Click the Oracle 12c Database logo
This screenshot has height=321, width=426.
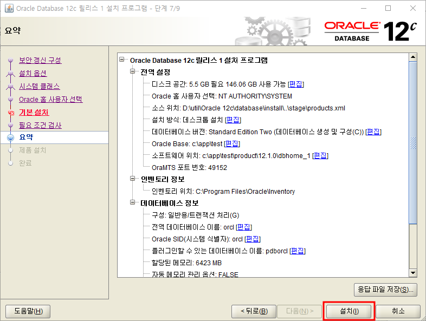coord(370,31)
